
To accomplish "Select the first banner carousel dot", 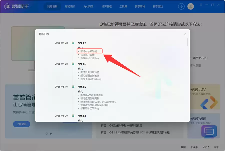I will click(47, 134).
